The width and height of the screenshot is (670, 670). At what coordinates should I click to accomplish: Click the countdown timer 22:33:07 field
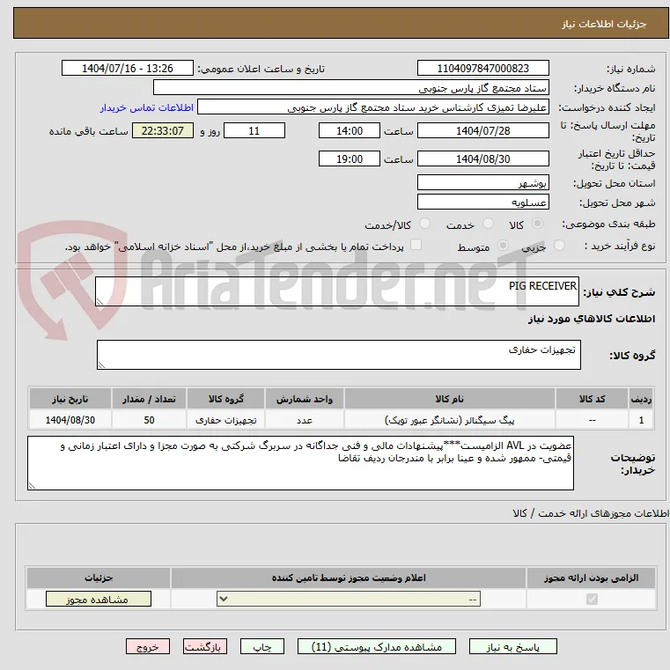163,131
